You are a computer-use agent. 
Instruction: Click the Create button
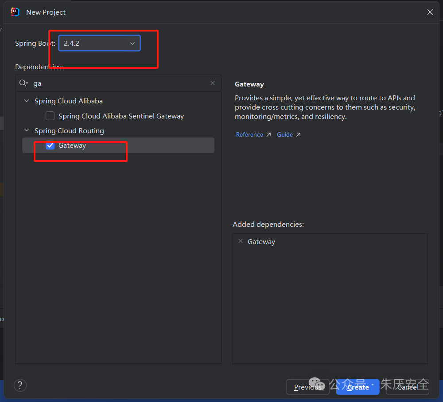358,387
